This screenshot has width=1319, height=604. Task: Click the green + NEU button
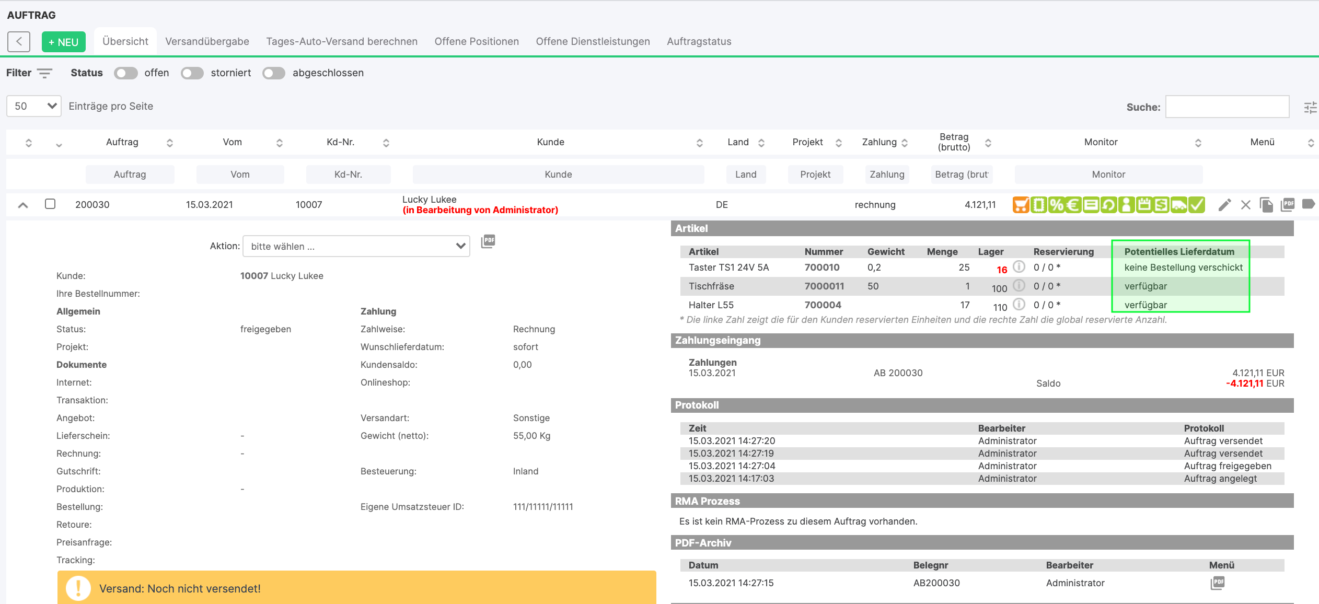pyautogui.click(x=63, y=42)
